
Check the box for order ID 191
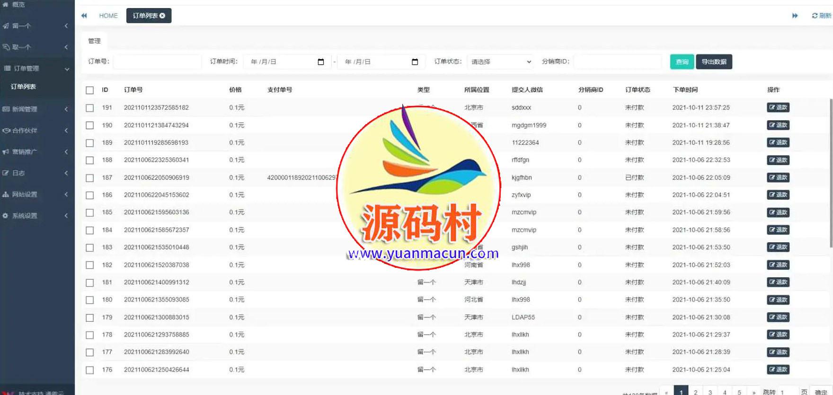tap(90, 108)
